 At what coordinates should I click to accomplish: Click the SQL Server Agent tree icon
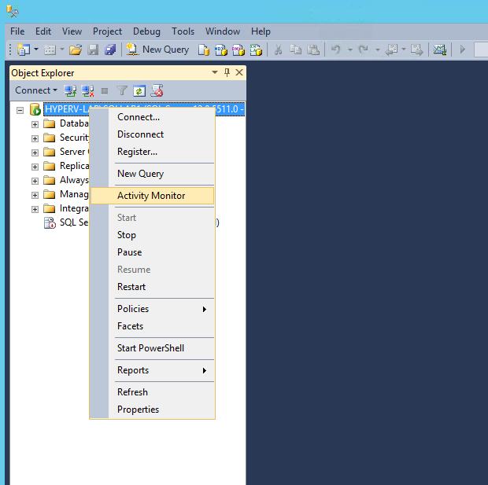[x=50, y=222]
